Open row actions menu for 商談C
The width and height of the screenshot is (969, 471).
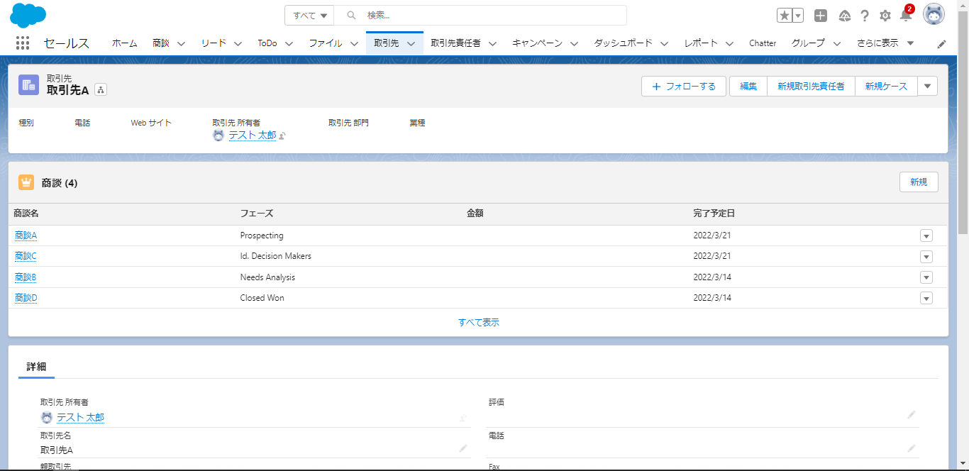pos(926,257)
